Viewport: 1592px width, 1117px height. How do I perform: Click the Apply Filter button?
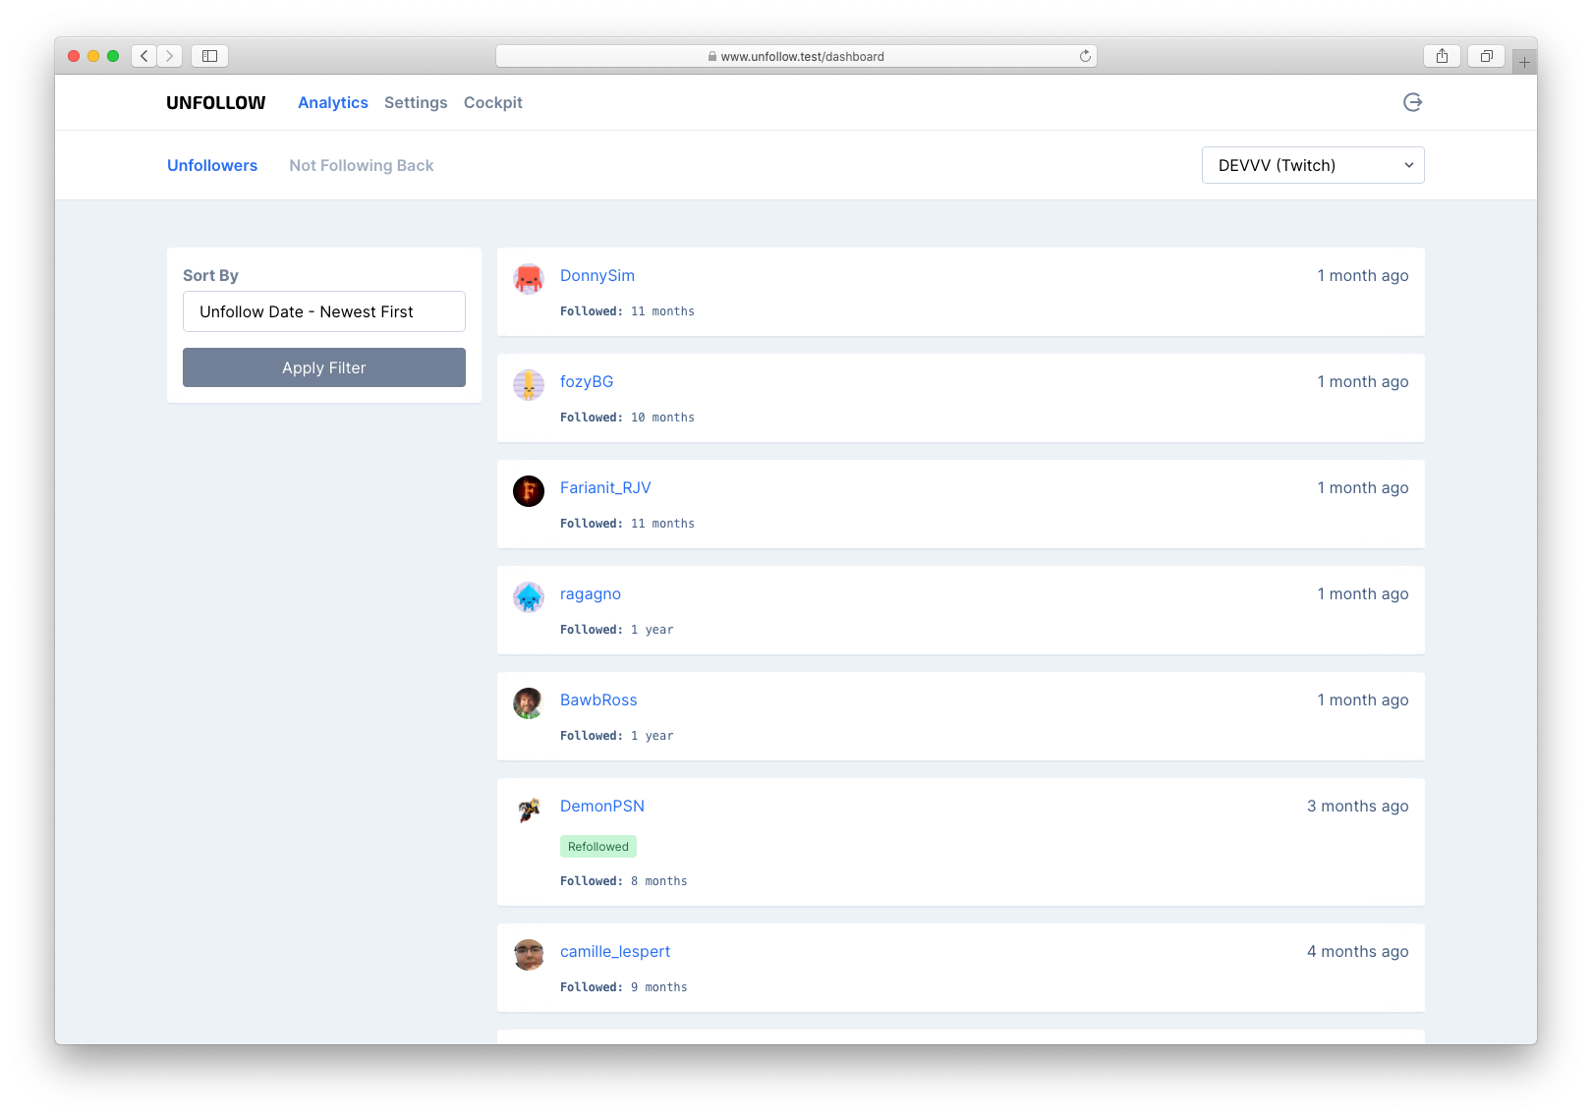324,367
